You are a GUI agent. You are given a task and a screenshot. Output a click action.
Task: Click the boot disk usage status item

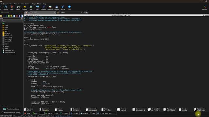108,113
